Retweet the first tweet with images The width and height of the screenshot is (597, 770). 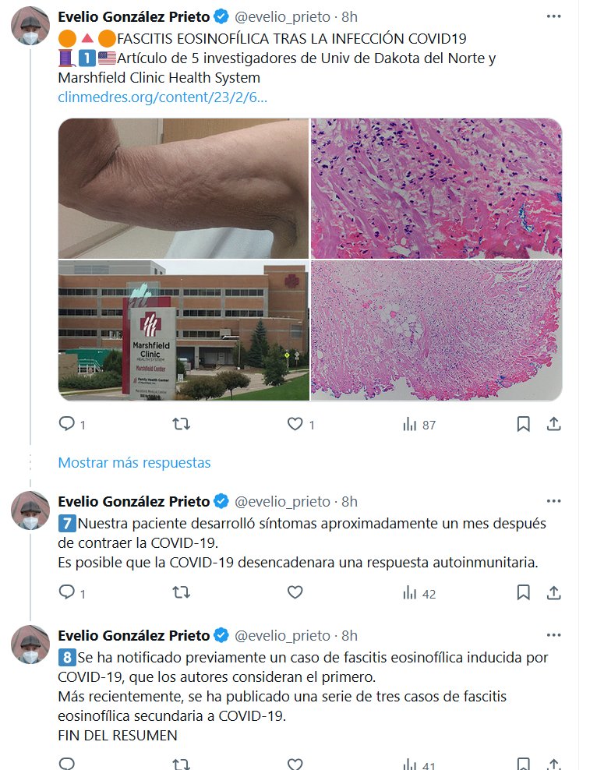click(181, 423)
